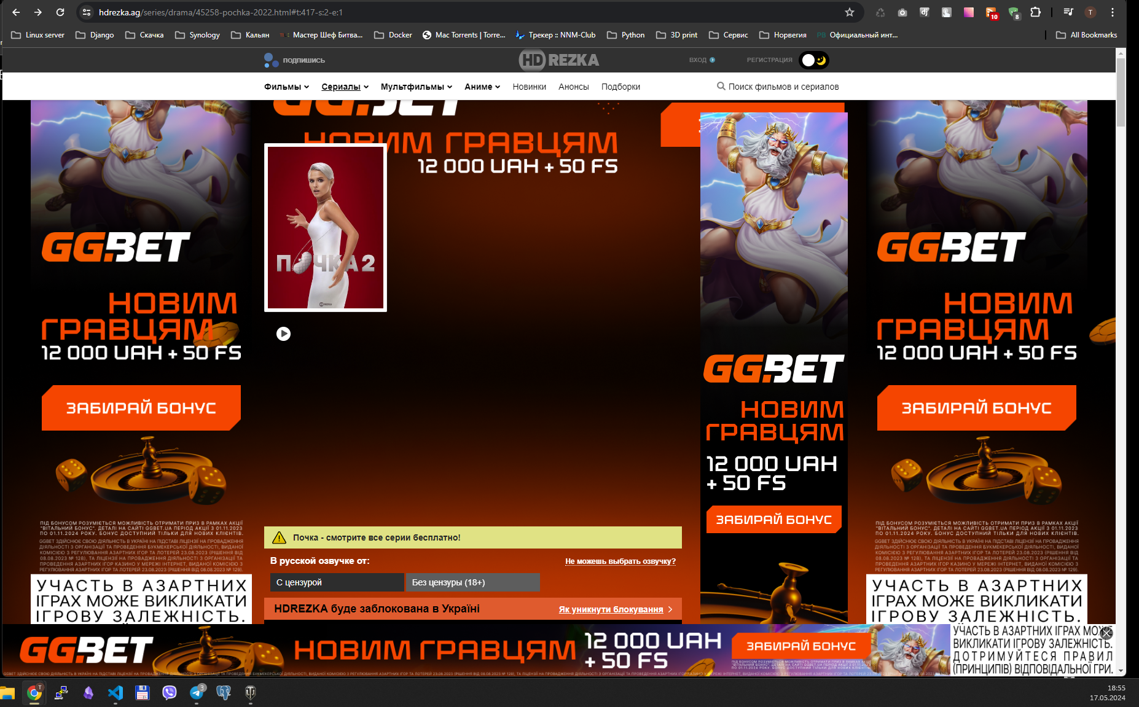
Task: Play the Почка 2 trailer
Action: [x=283, y=334]
